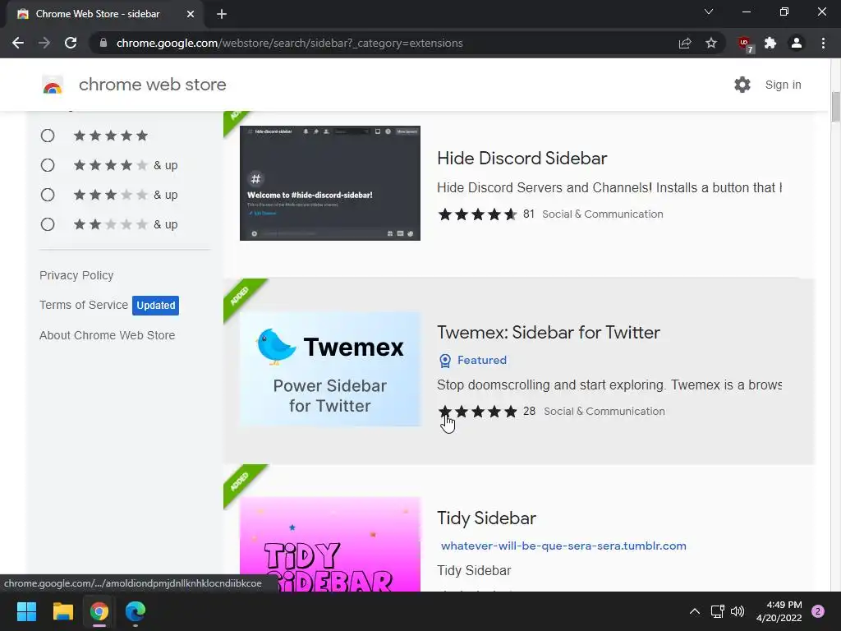Click the volume speaker icon

point(738,611)
